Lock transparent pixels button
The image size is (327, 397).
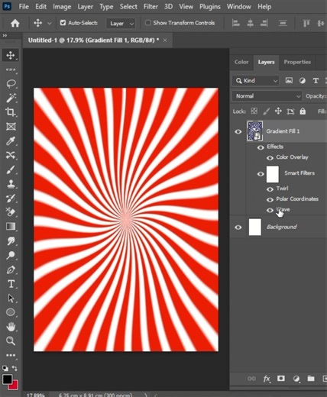point(254,111)
